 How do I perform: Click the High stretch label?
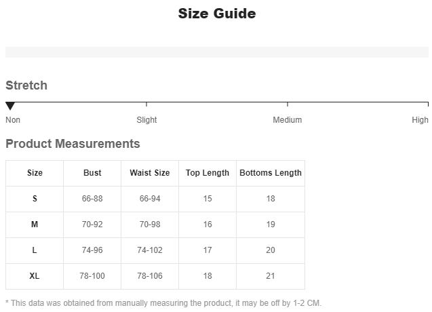(420, 120)
